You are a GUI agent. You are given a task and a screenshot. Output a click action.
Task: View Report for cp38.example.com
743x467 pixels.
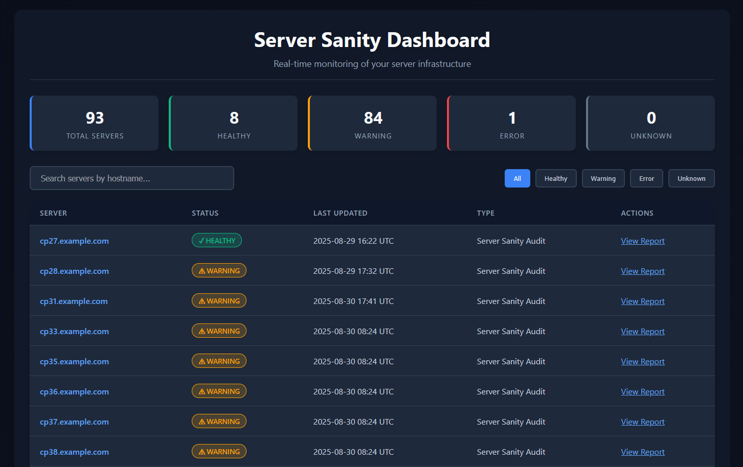click(643, 452)
